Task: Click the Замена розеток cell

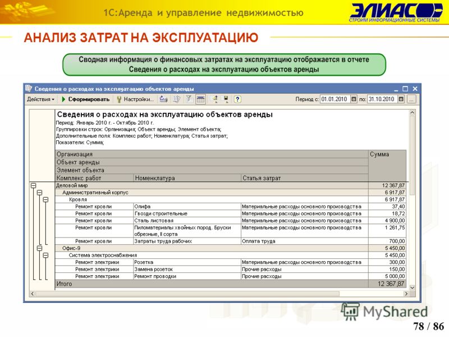Action: click(x=187, y=270)
